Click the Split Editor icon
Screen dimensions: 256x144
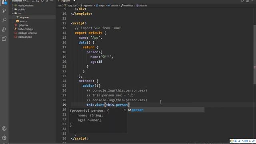(248, 1)
